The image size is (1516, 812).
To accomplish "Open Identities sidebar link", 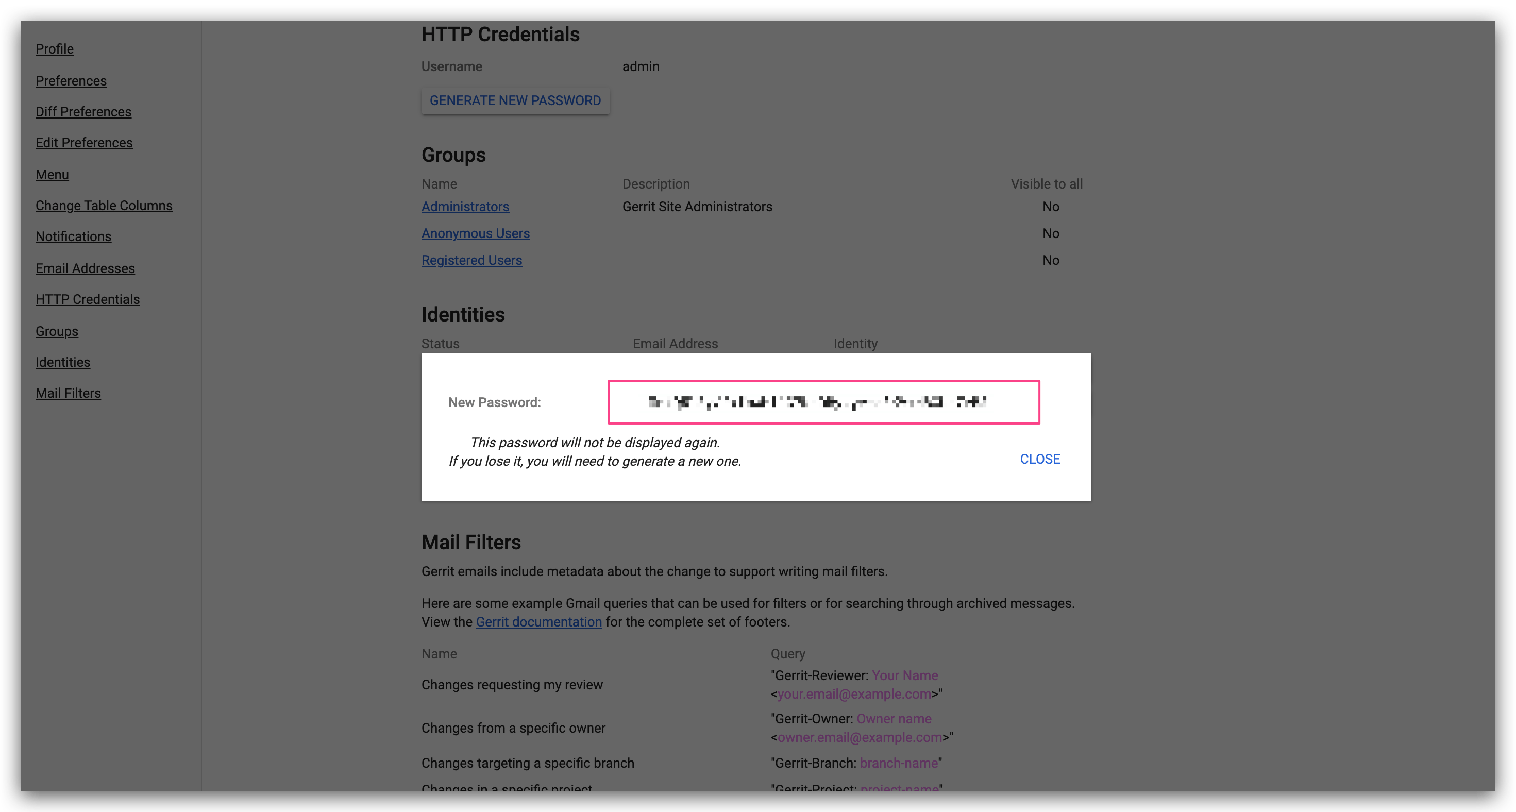I will click(x=62, y=362).
